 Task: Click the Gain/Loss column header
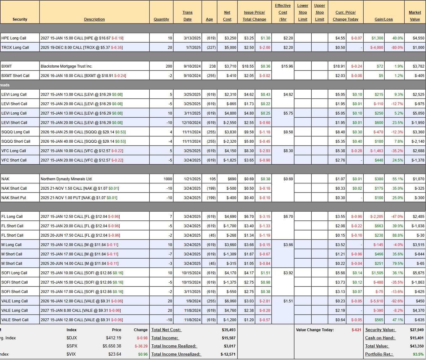click(x=384, y=19)
